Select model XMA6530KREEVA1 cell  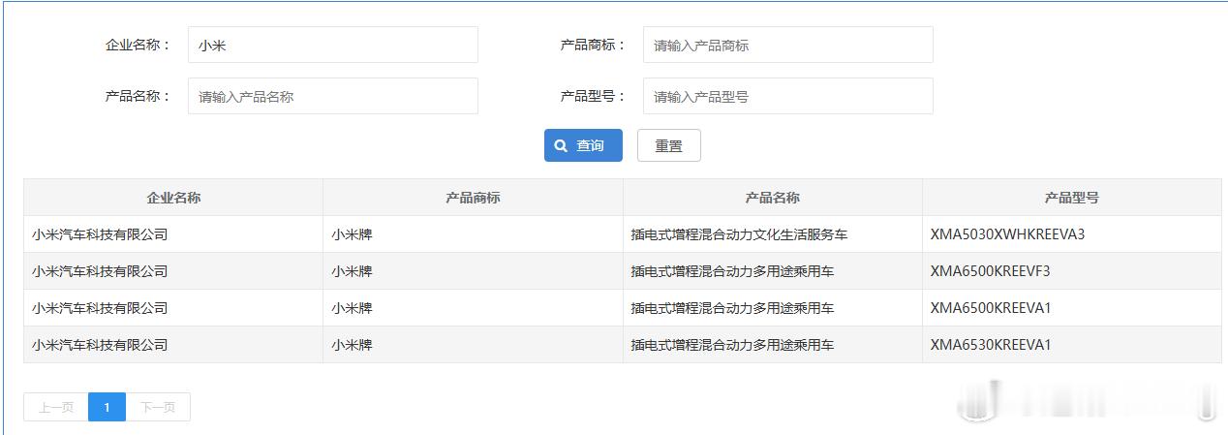(x=1071, y=345)
